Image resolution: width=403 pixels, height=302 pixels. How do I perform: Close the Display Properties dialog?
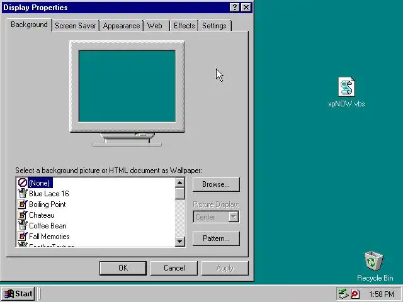click(246, 8)
